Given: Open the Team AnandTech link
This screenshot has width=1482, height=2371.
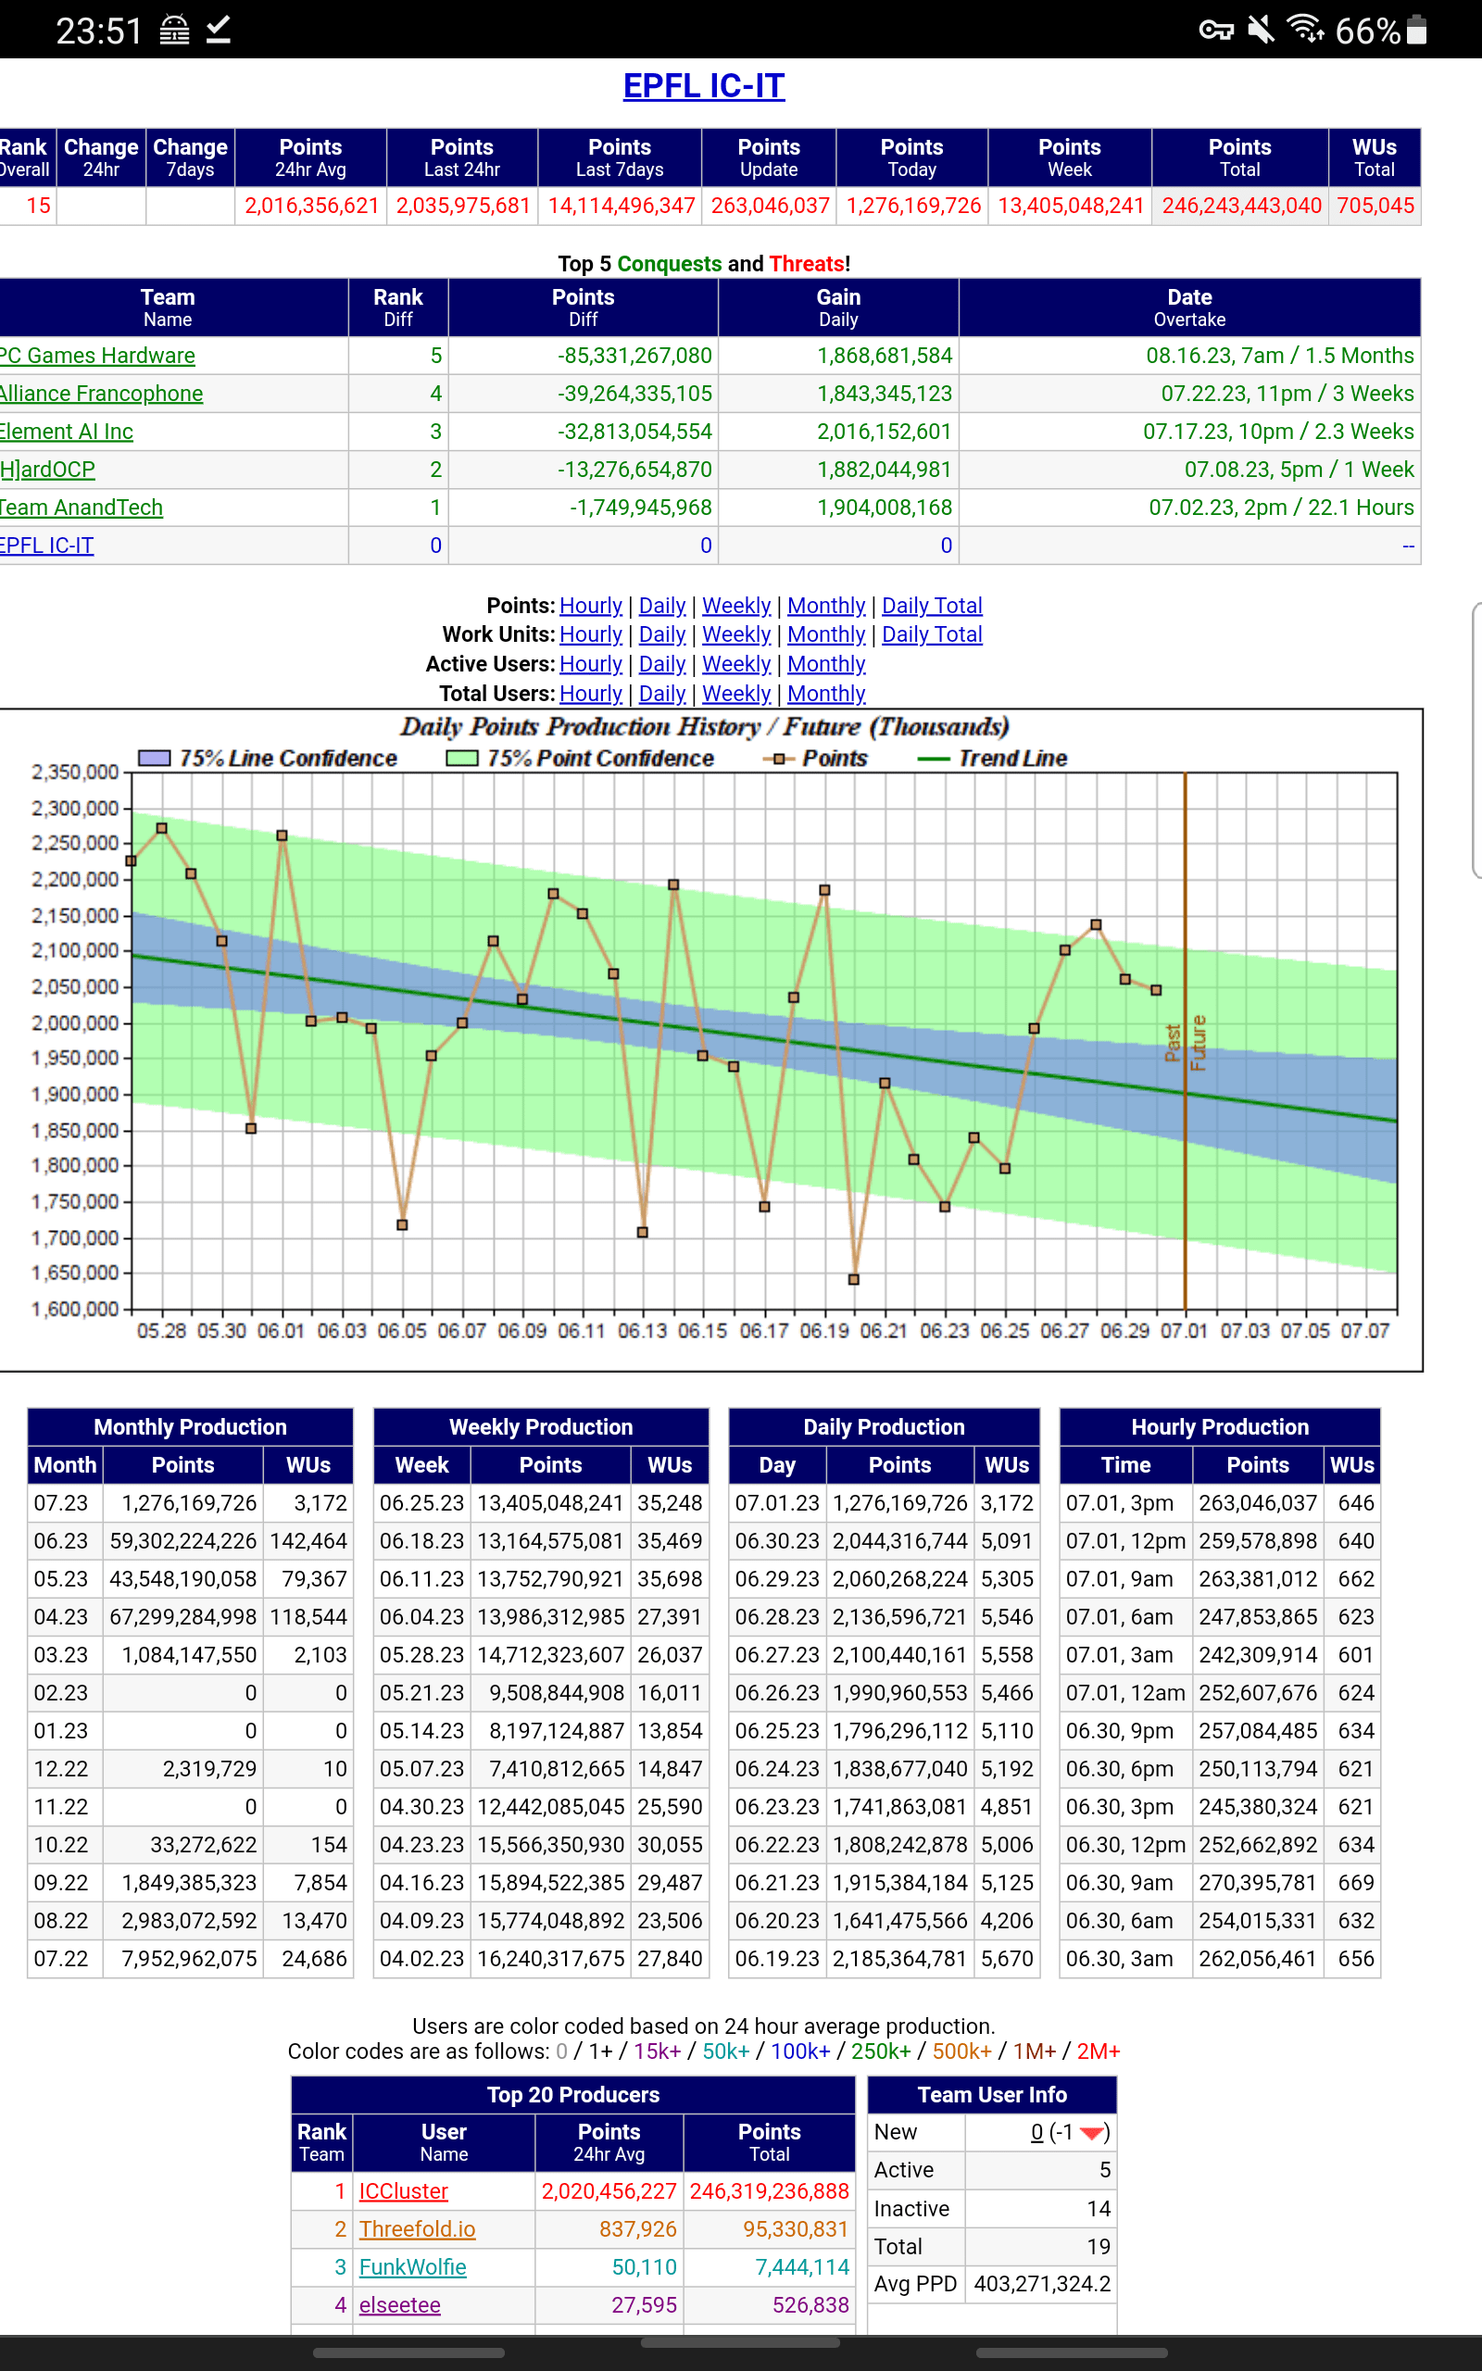Looking at the screenshot, I should 82,508.
